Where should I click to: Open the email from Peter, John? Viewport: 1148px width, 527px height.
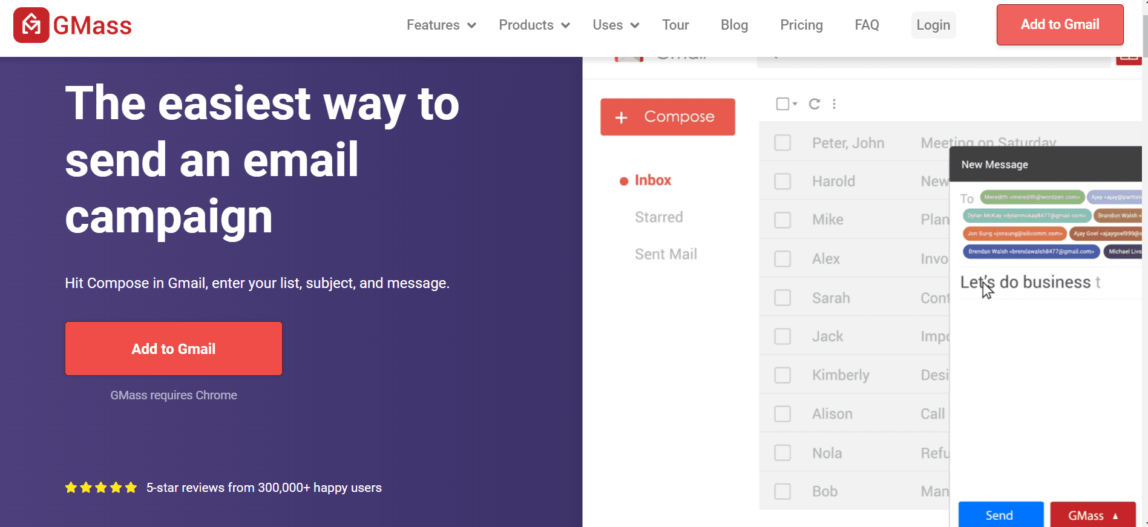(x=854, y=141)
